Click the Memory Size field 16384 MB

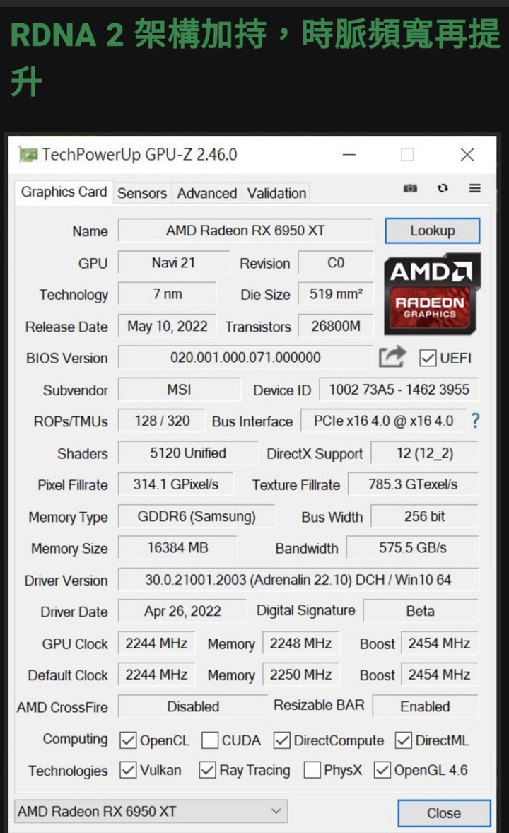[178, 547]
